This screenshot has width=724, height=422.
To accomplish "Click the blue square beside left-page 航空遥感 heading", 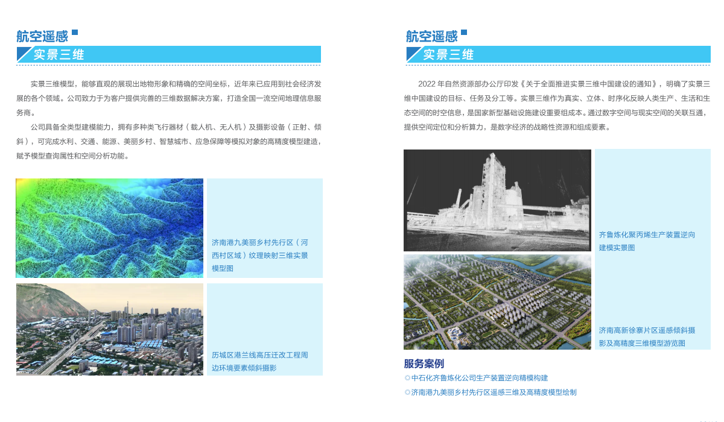I will [75, 33].
